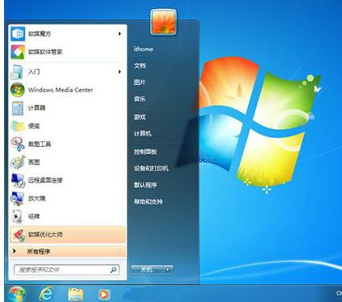Open the 计算器 calculator
342x302 pixels.
[x=68, y=108]
